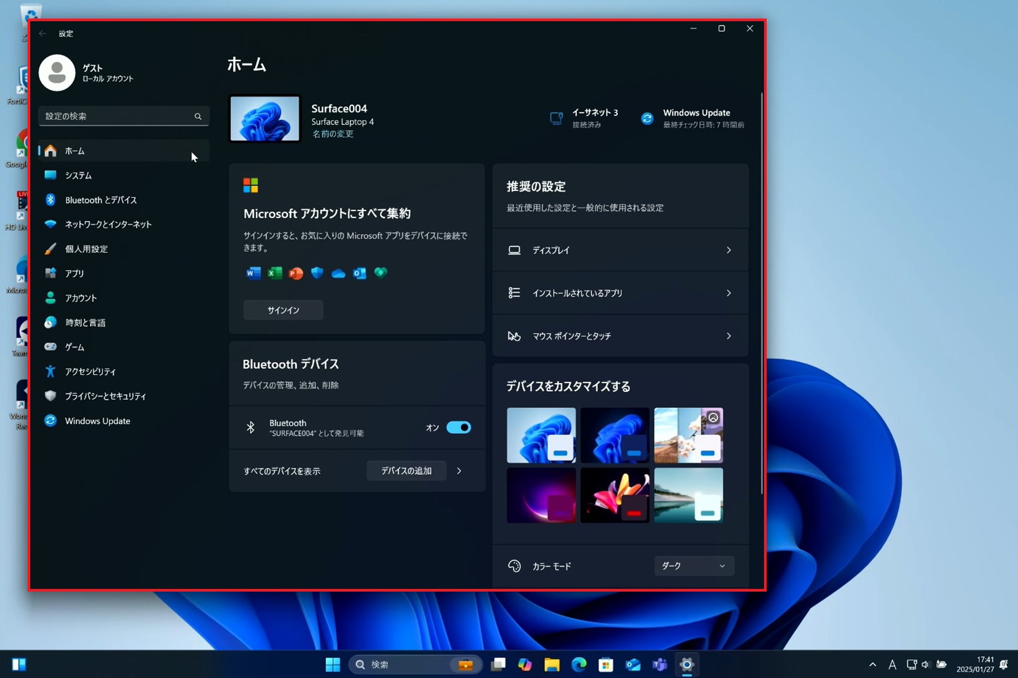Select the colorful flower dark theme thumbnail
Viewport: 1018px width, 678px height.
pos(615,495)
